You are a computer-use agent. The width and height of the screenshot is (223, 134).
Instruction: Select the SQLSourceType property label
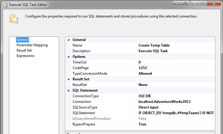tap(85, 107)
